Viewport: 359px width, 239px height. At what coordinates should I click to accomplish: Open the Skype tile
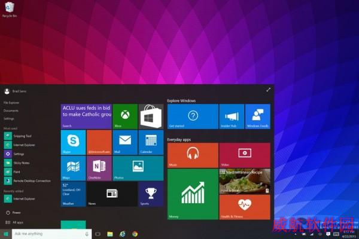(x=73, y=142)
